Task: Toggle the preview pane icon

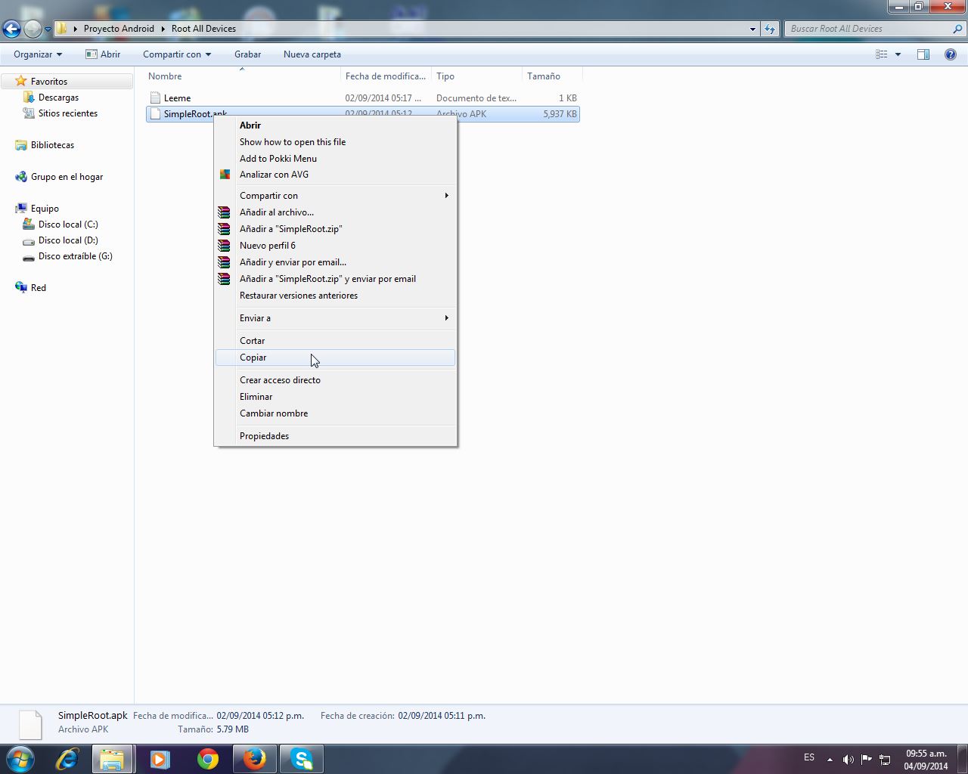Action: click(x=923, y=54)
